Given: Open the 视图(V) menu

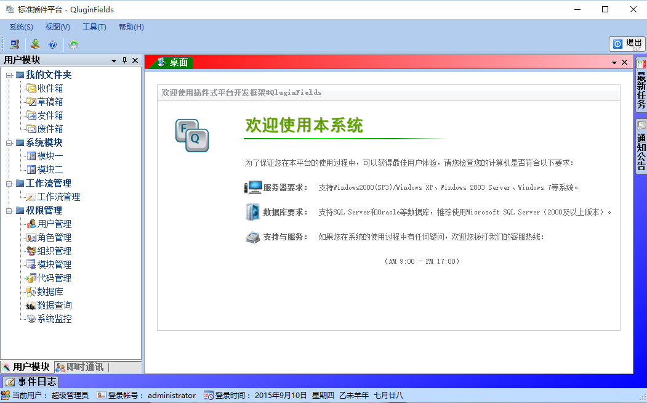Looking at the screenshot, I should [58, 27].
